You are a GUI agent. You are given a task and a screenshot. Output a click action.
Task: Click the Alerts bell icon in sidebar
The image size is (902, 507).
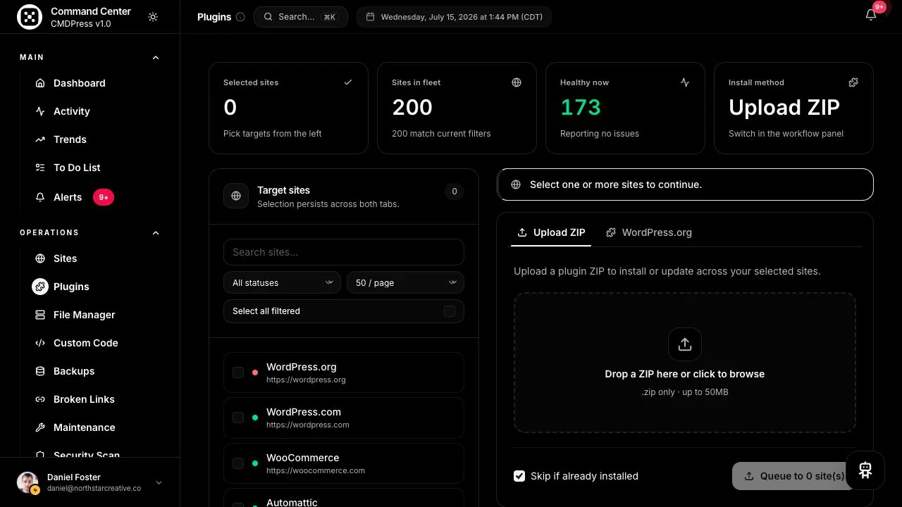coord(40,197)
